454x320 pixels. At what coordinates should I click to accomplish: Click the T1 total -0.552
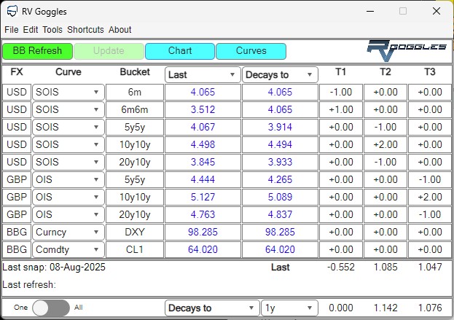point(341,267)
